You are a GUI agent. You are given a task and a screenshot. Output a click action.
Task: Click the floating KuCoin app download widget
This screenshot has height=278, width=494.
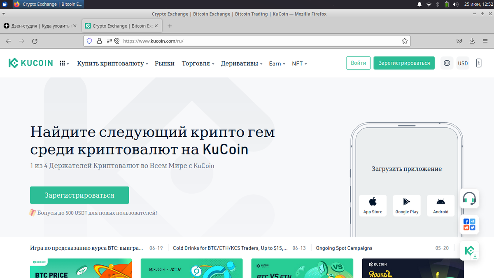(x=469, y=250)
